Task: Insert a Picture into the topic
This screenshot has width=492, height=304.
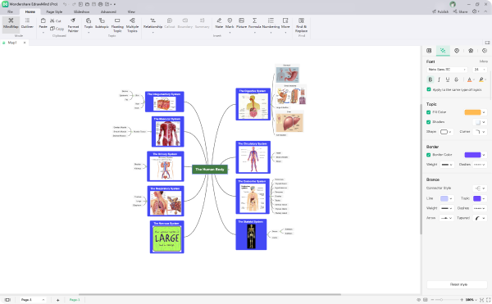Action: (x=241, y=24)
